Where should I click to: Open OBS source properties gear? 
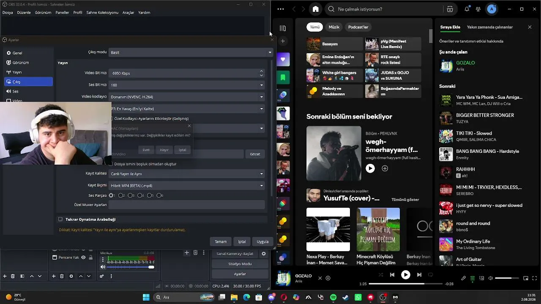(71, 276)
